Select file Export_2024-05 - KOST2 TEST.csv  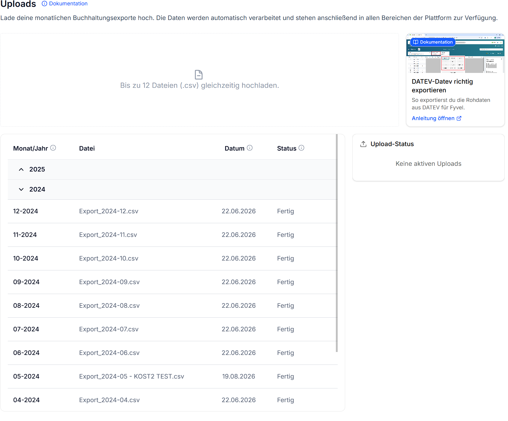[132, 376]
